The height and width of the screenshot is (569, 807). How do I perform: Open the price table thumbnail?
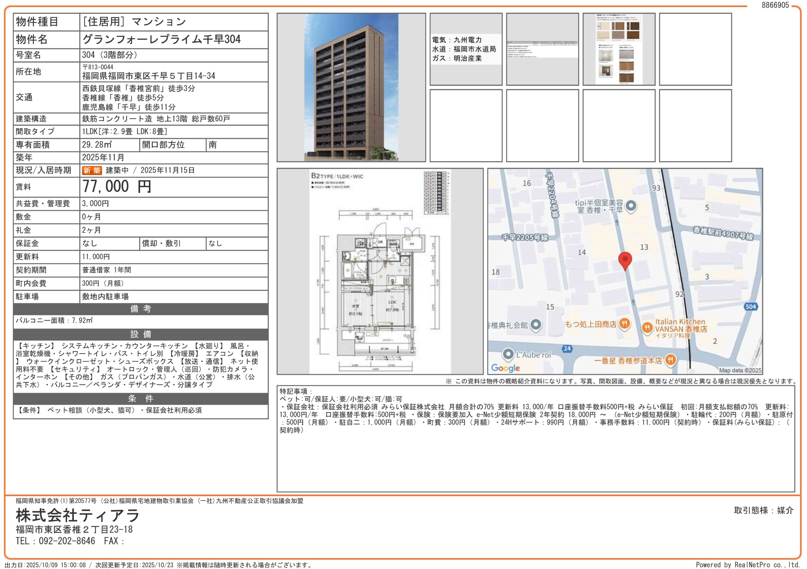click(542, 49)
